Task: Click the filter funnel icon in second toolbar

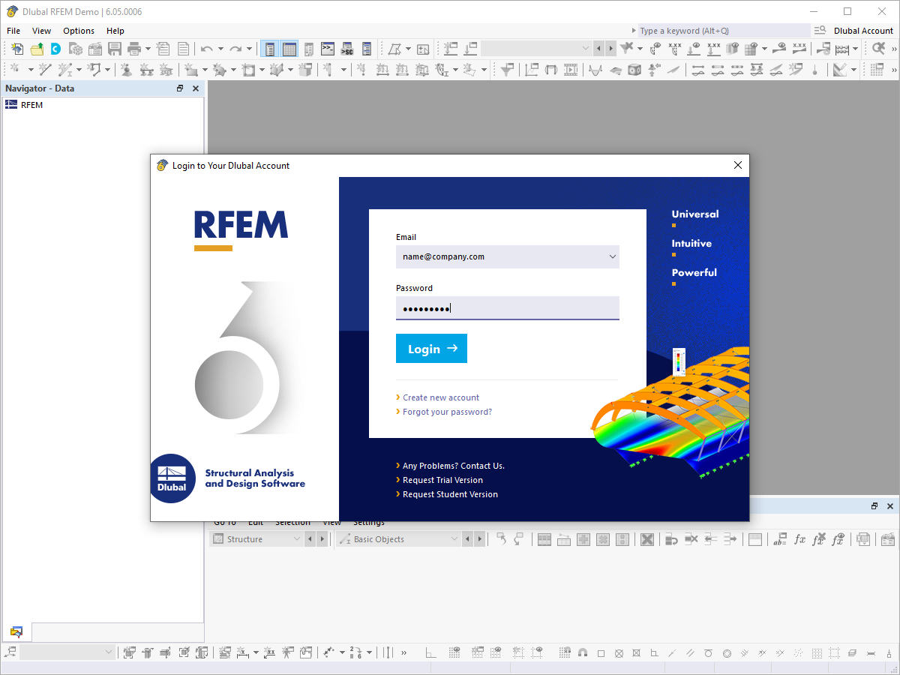Action: [x=508, y=70]
